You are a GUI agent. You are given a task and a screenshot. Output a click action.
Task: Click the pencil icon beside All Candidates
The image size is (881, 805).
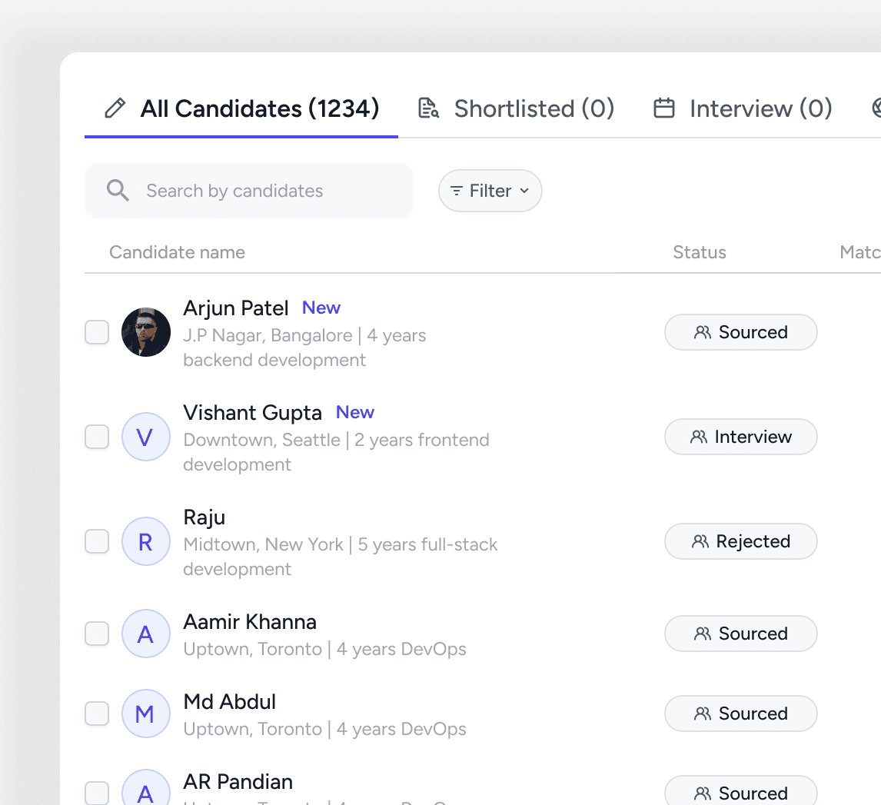pos(115,108)
